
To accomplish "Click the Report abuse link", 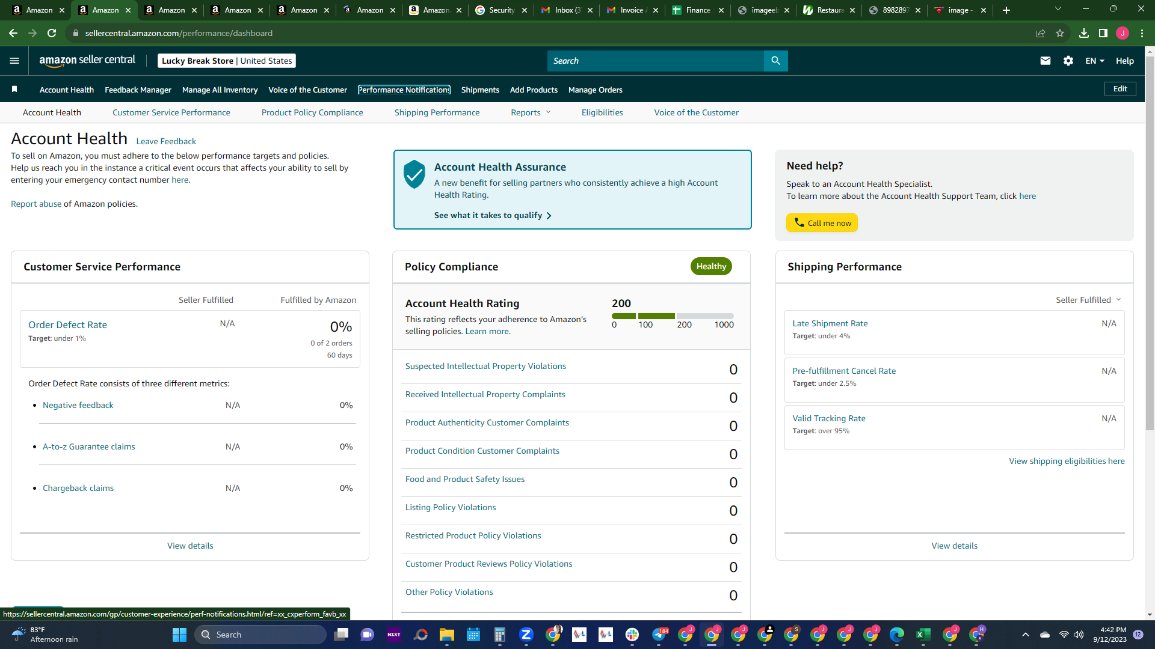I will point(36,204).
